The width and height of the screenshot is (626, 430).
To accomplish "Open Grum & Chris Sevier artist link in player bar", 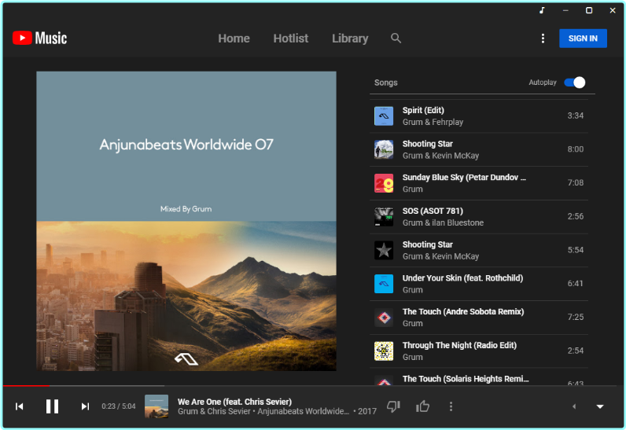I will coord(214,411).
